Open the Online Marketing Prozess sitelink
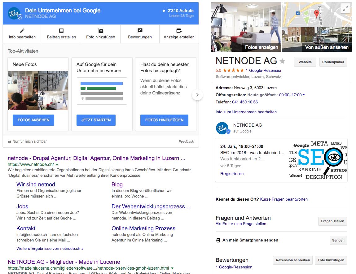Image resolution: width=356 pixels, height=274 pixels. tap(143, 228)
